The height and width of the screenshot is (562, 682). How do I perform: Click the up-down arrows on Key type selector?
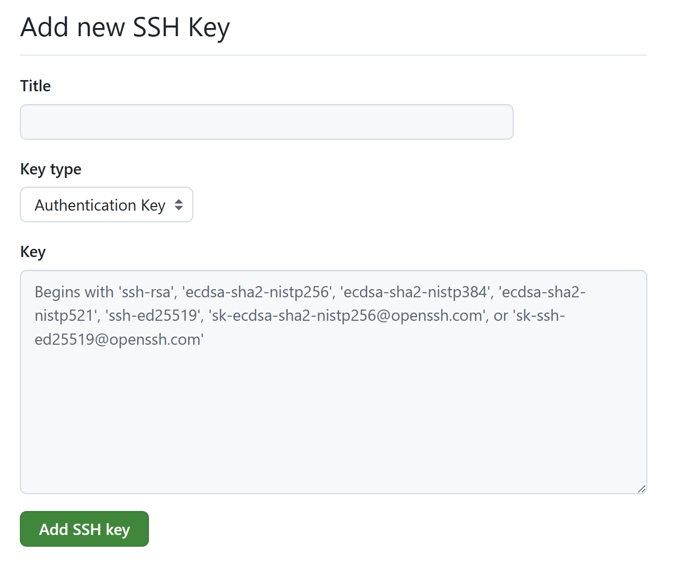coord(179,205)
